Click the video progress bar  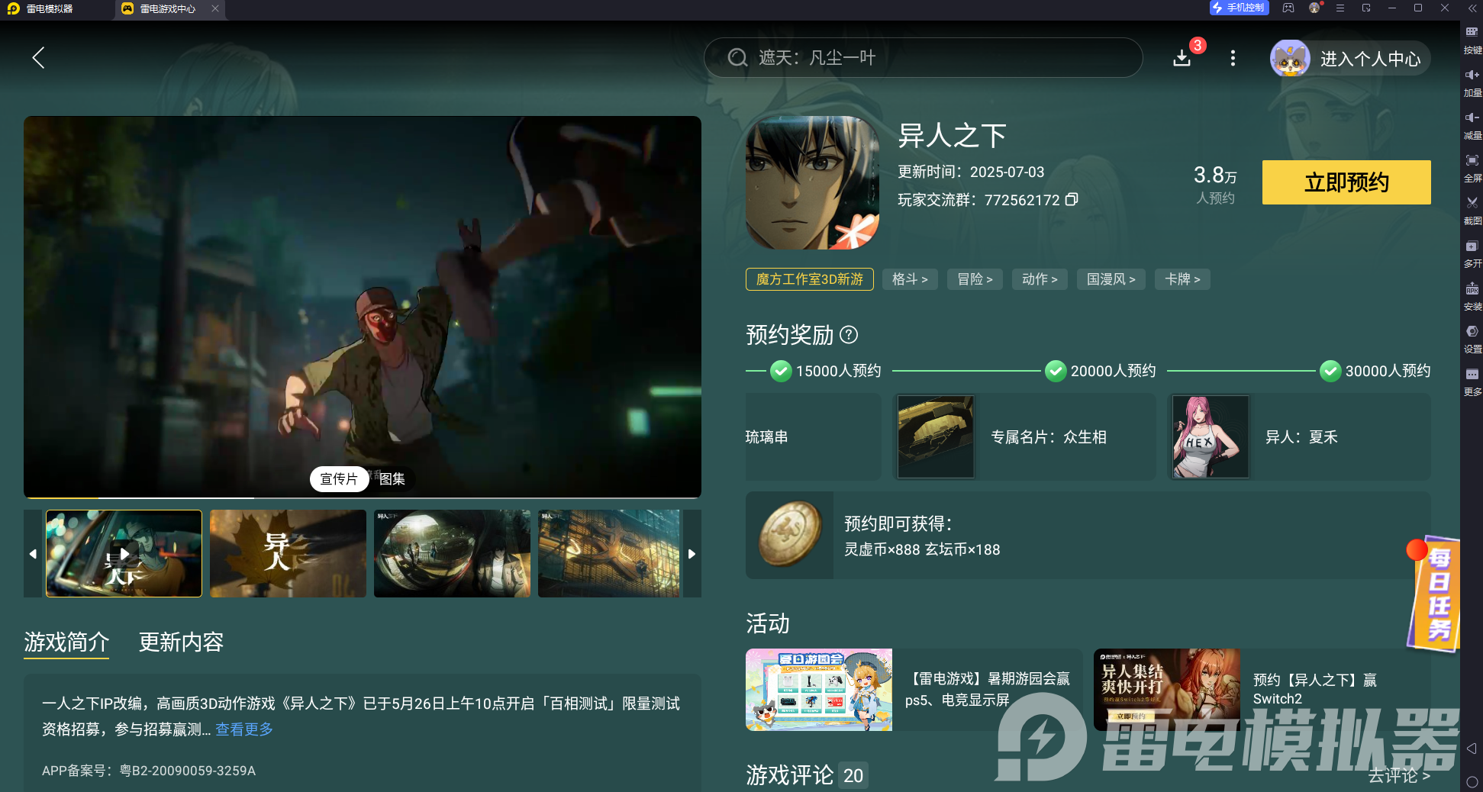tap(363, 497)
